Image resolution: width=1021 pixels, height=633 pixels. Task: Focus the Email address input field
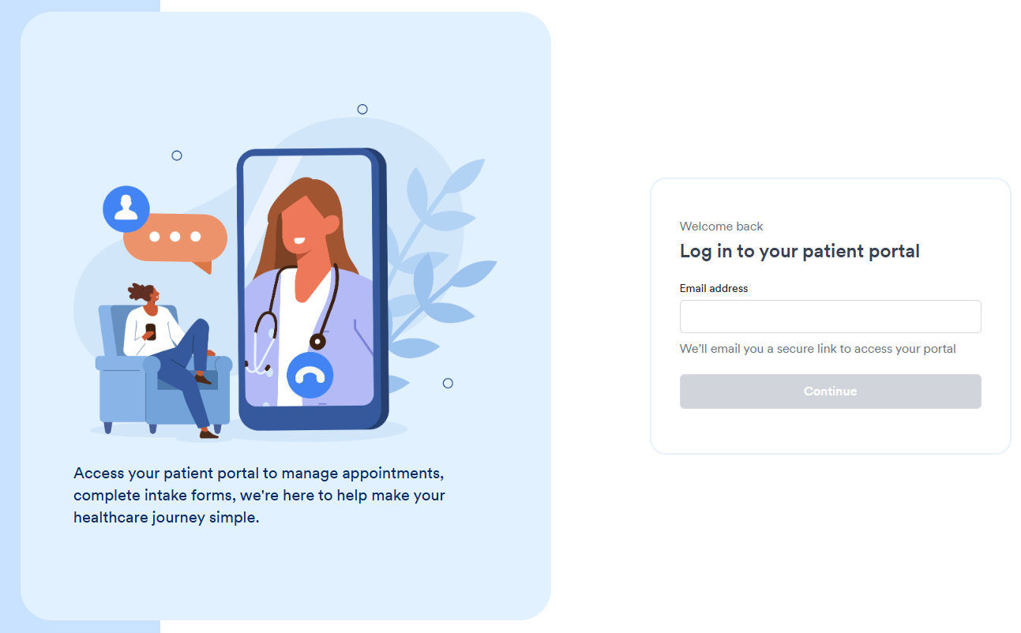tap(830, 316)
